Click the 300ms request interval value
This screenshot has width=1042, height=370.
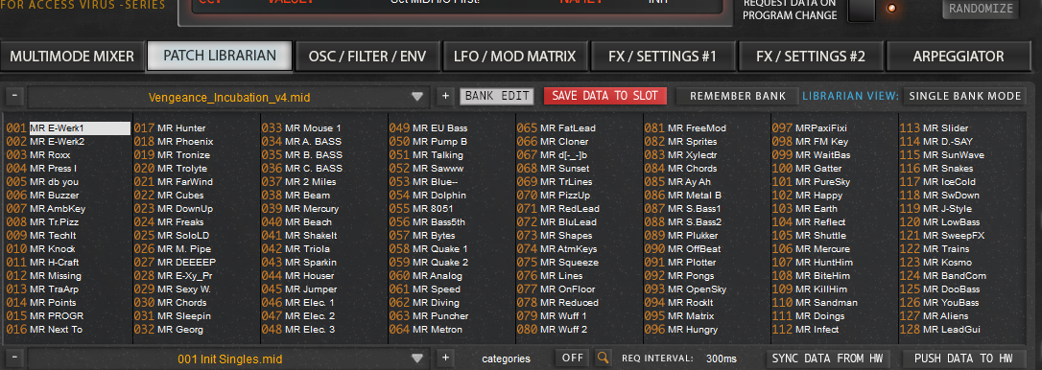tap(721, 358)
